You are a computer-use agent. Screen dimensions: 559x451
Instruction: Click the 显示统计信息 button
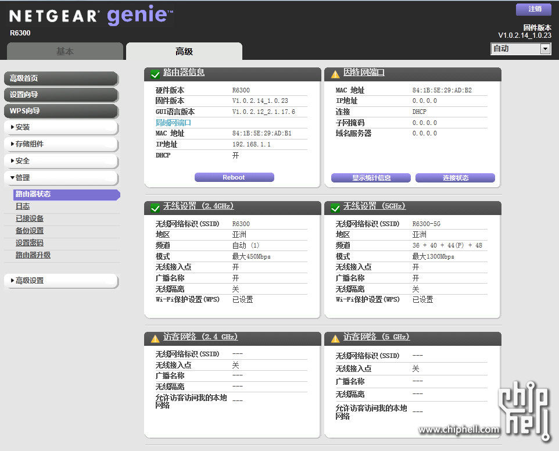pyautogui.click(x=371, y=177)
